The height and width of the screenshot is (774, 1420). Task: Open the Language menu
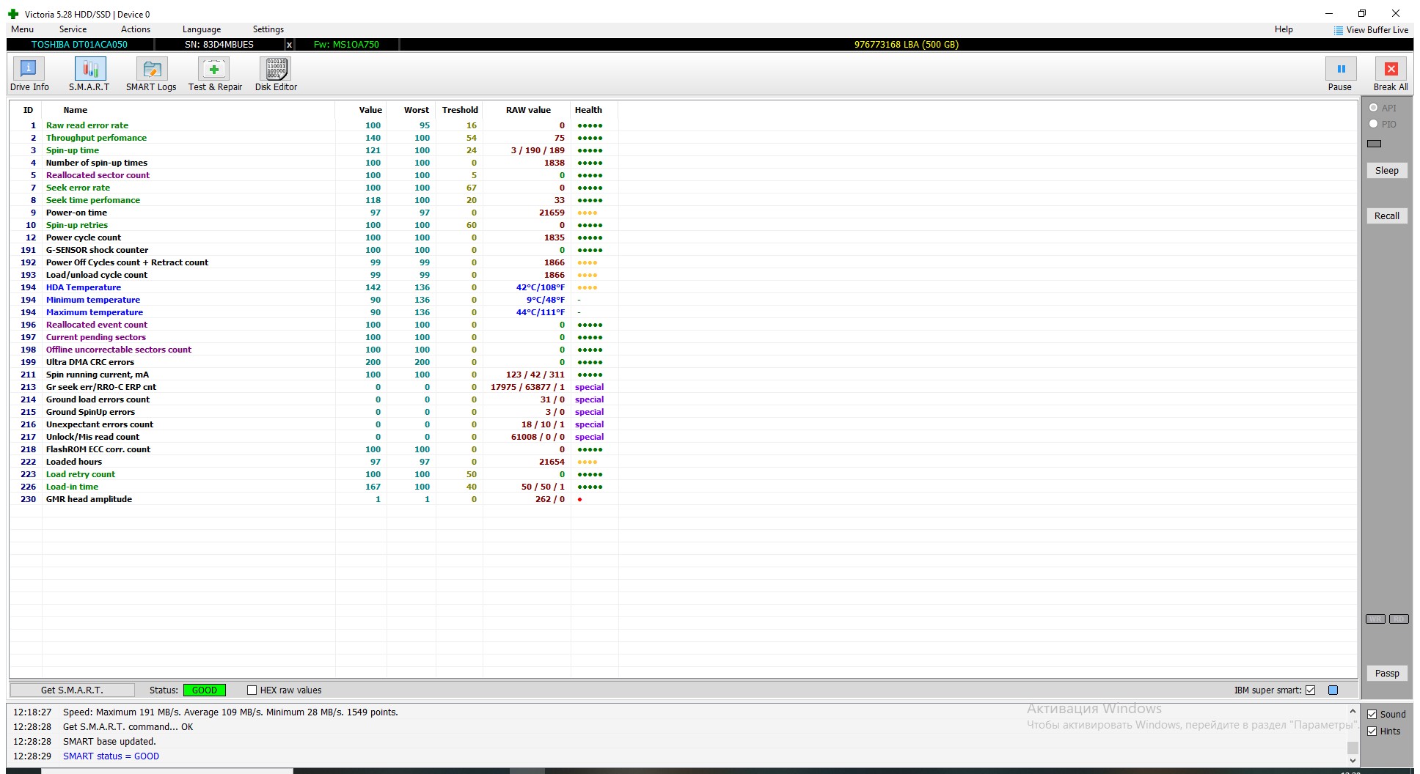pos(202,29)
